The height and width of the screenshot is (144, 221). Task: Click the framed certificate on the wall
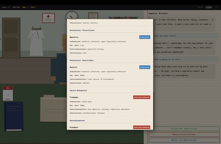point(93,16)
